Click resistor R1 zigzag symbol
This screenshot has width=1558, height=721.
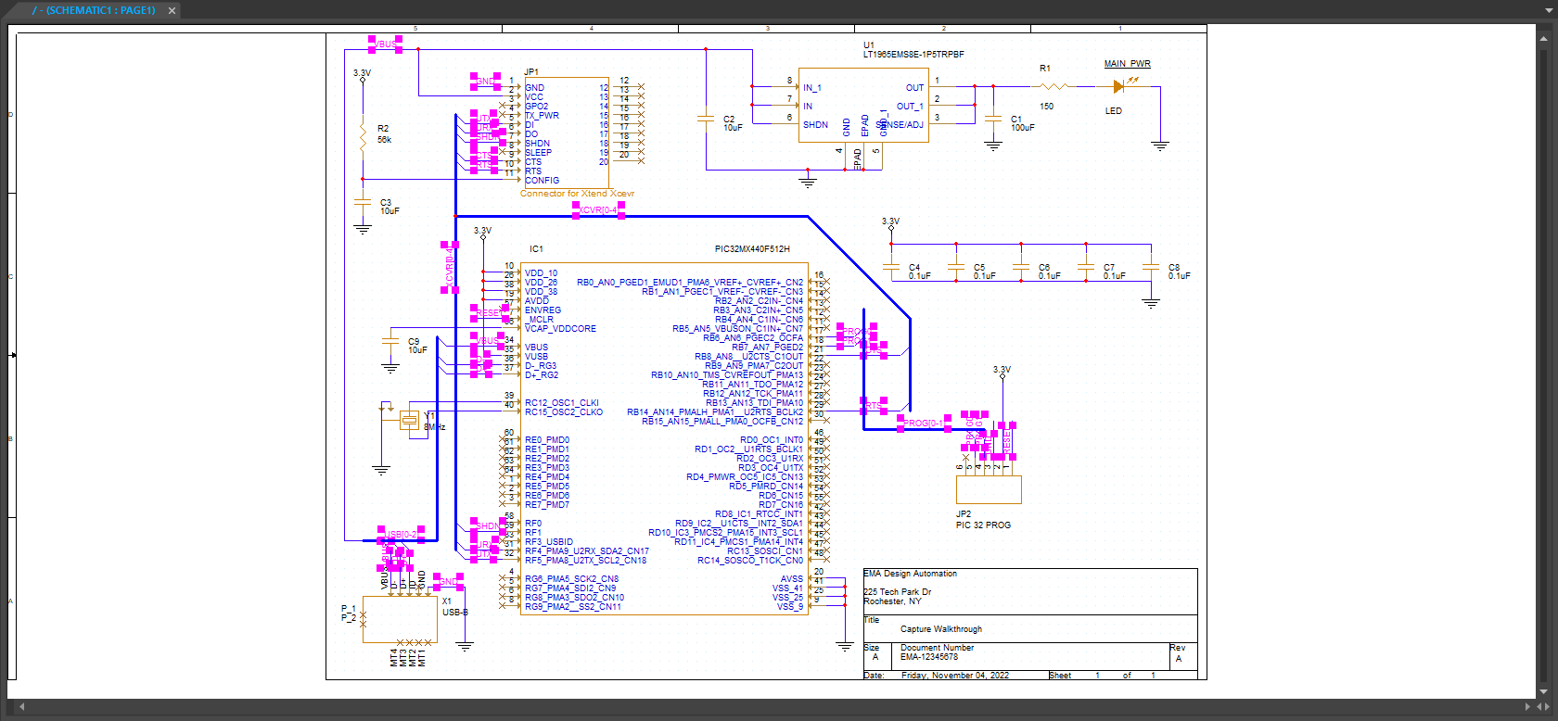(x=1054, y=86)
